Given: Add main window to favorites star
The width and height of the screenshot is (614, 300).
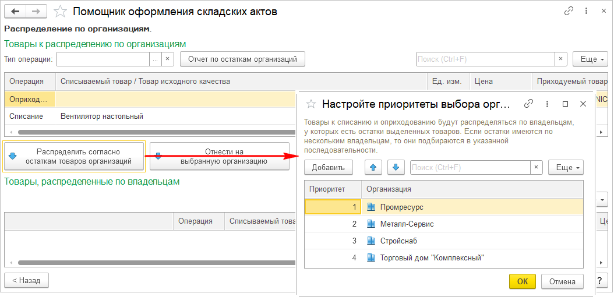Looking at the screenshot, I should [59, 11].
